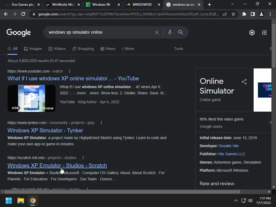The height and width of the screenshot is (207, 276).
Task: Expand the More search categories
Action: (128, 49)
